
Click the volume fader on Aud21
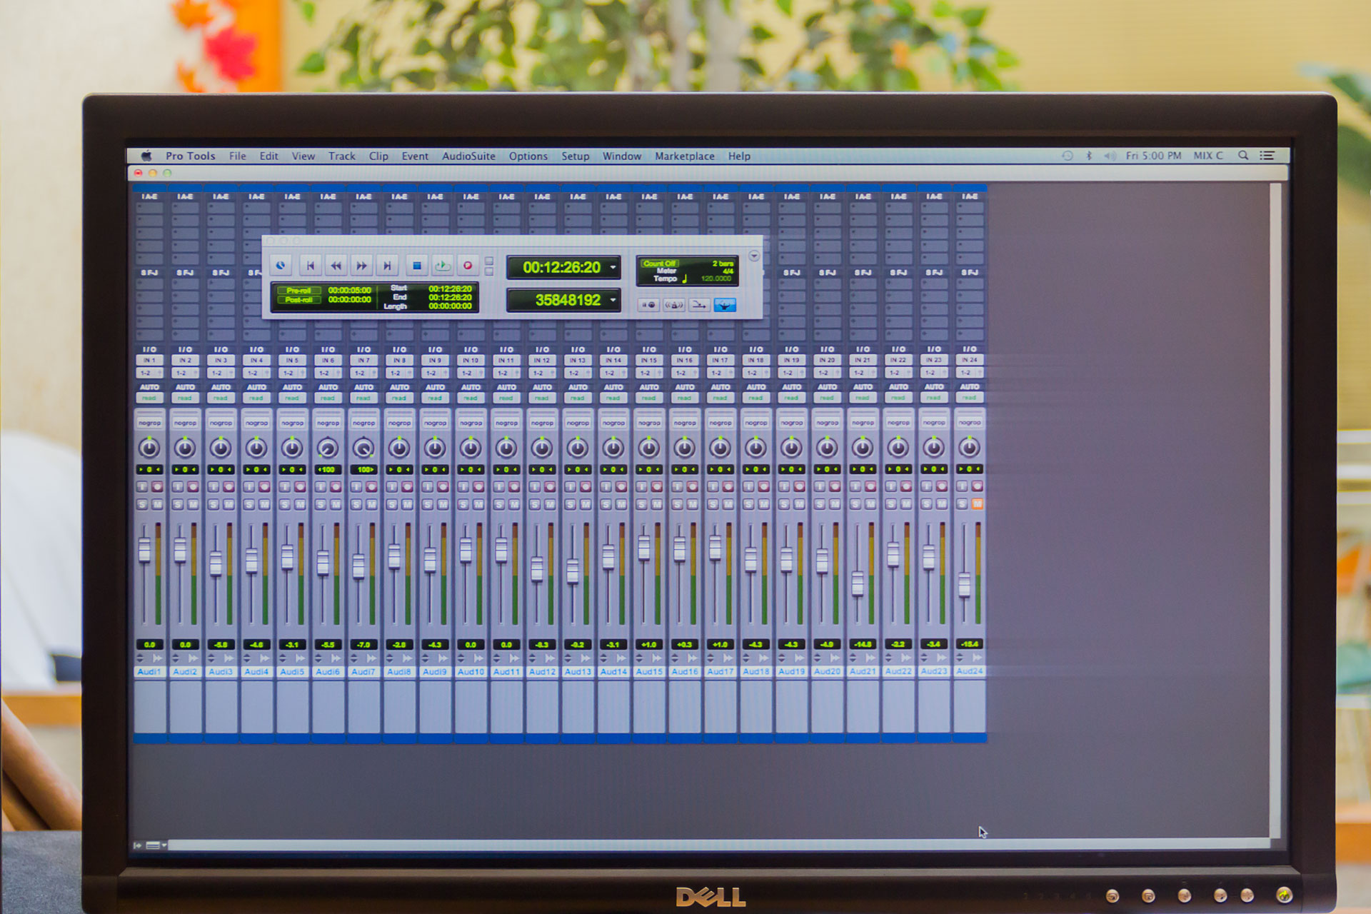tap(858, 584)
